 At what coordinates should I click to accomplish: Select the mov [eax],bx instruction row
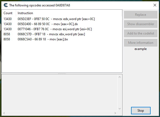click(x=62, y=39)
